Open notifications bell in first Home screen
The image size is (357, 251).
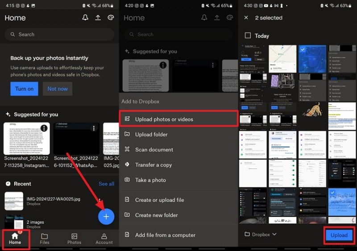pyautogui.click(x=85, y=17)
